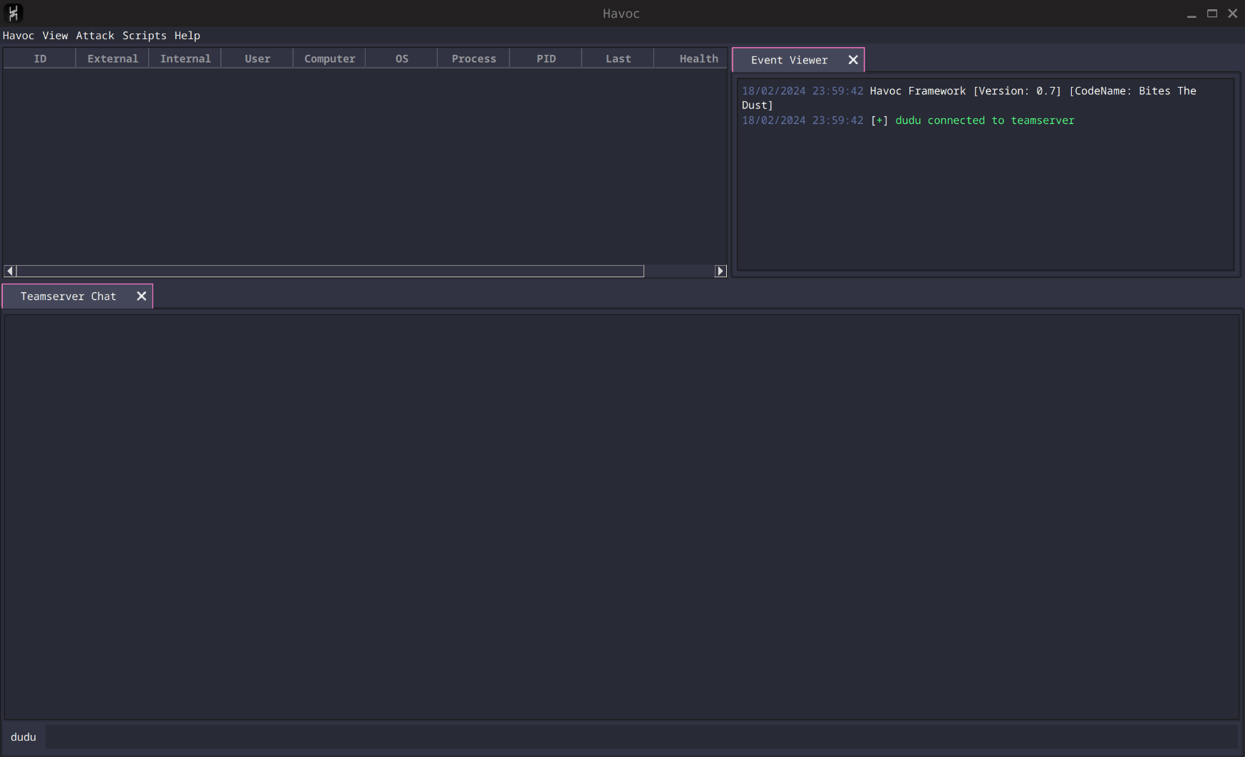Close the Event Viewer tab
This screenshot has height=757, width=1245.
click(x=853, y=60)
